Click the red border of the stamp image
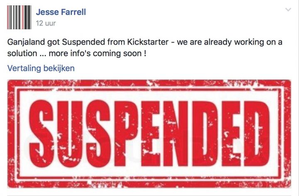 (149, 83)
